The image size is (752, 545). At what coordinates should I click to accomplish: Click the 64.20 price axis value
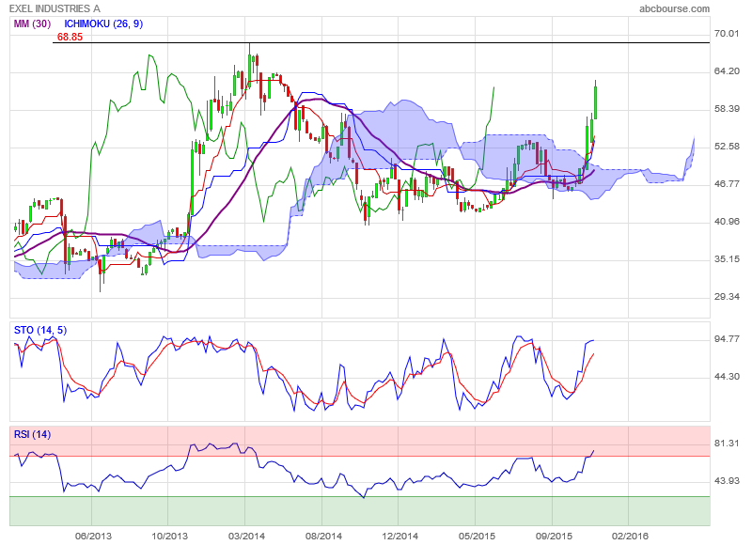click(727, 70)
